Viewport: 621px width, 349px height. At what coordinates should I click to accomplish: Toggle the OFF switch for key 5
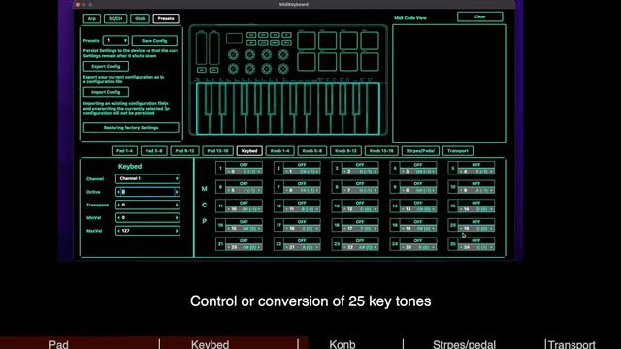476,165
